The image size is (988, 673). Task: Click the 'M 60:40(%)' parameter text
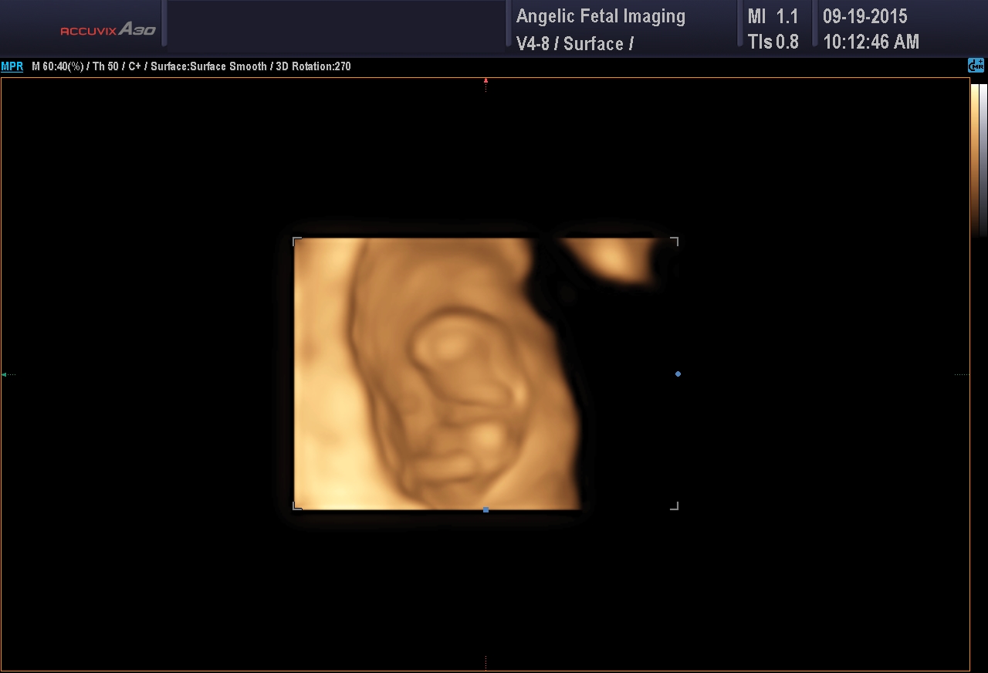[58, 66]
